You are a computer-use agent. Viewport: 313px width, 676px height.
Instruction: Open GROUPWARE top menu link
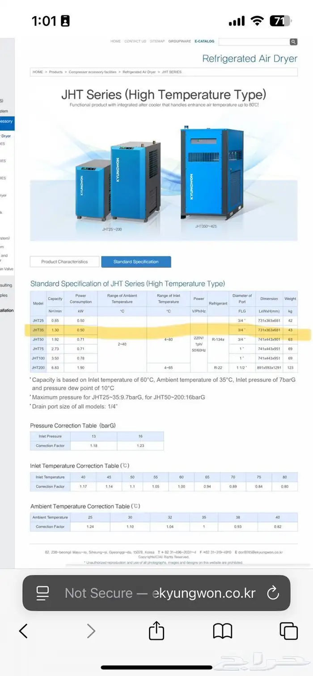(x=179, y=41)
